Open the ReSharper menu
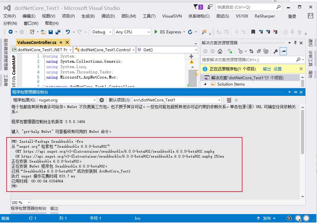The height and width of the screenshot is (223, 317). (x=265, y=16)
